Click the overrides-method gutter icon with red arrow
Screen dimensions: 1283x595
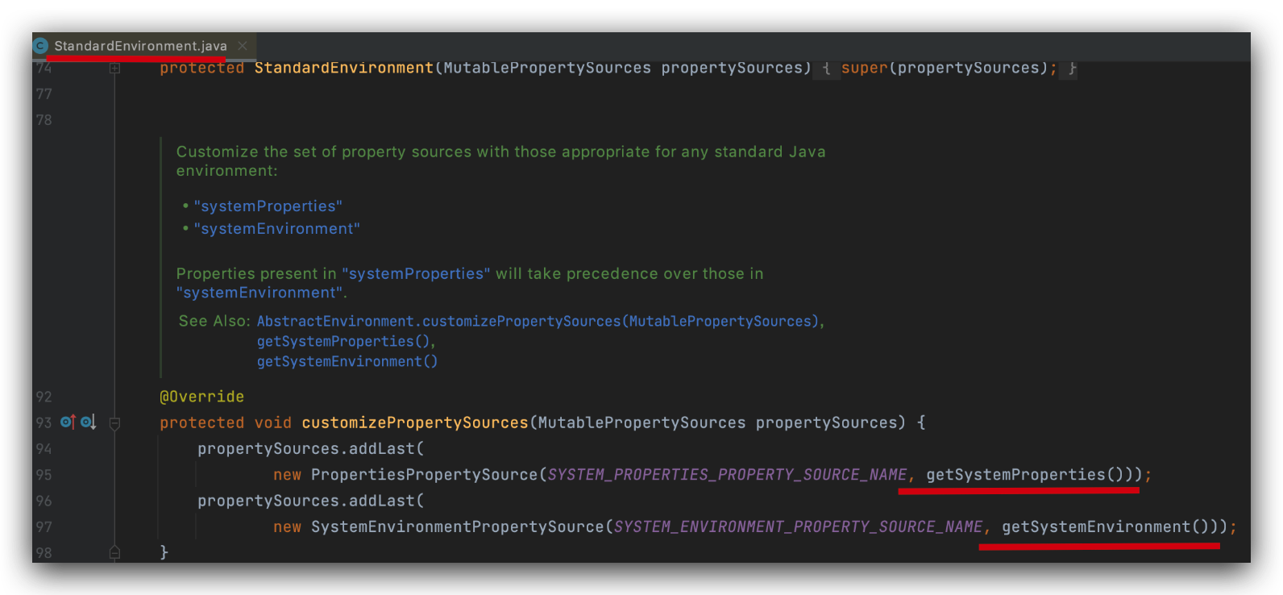pos(68,422)
